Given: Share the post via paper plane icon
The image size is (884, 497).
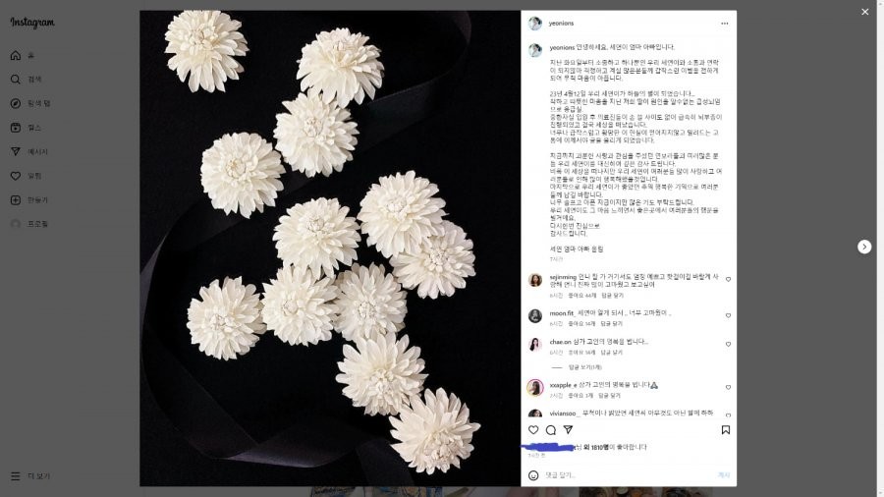Looking at the screenshot, I should pyautogui.click(x=569, y=429).
